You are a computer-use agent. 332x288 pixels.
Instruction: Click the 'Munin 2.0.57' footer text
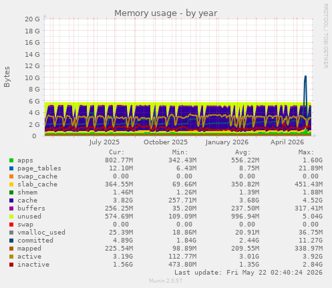click(166, 281)
